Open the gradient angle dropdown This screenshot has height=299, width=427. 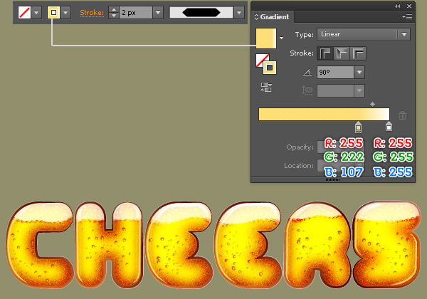coord(359,73)
